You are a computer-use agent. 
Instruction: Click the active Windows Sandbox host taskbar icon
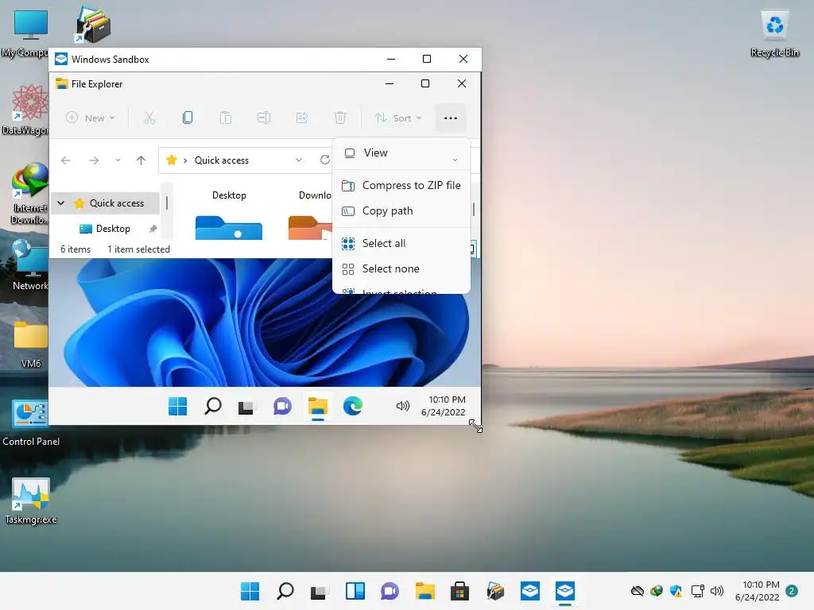click(565, 591)
